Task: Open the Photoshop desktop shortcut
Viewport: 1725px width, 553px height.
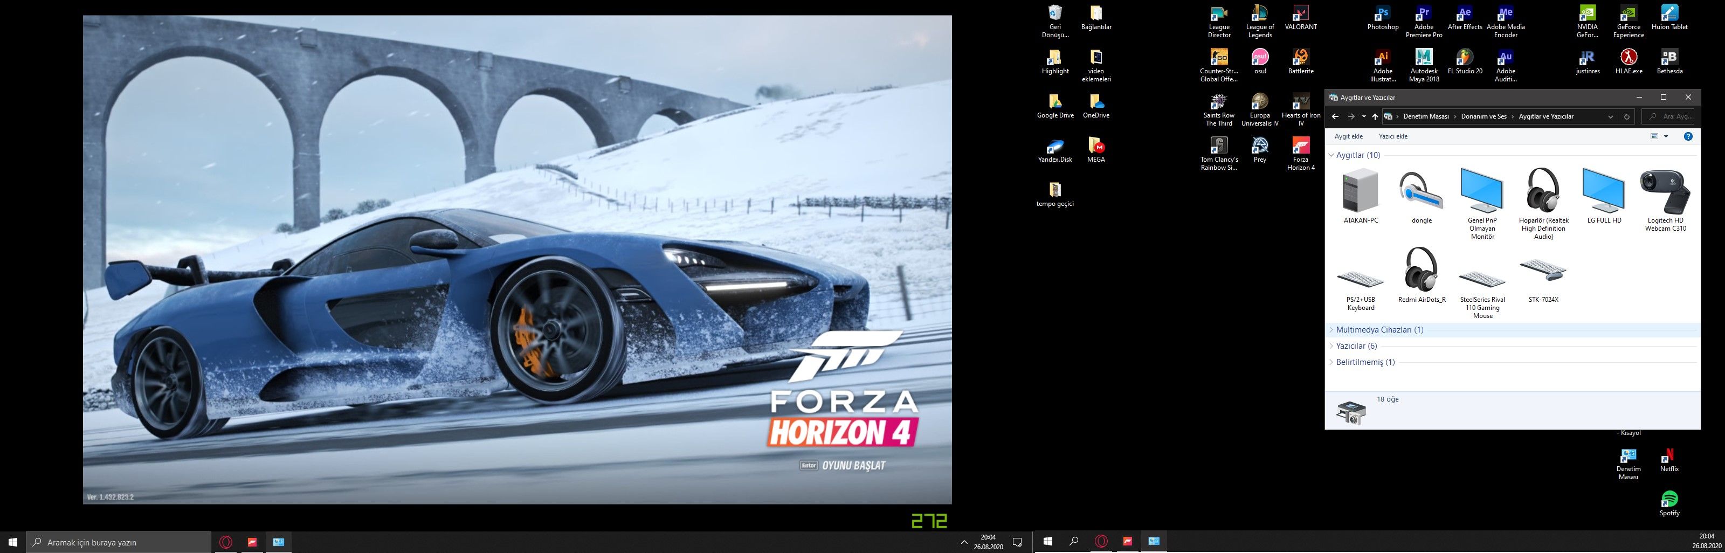Action: [x=1383, y=18]
